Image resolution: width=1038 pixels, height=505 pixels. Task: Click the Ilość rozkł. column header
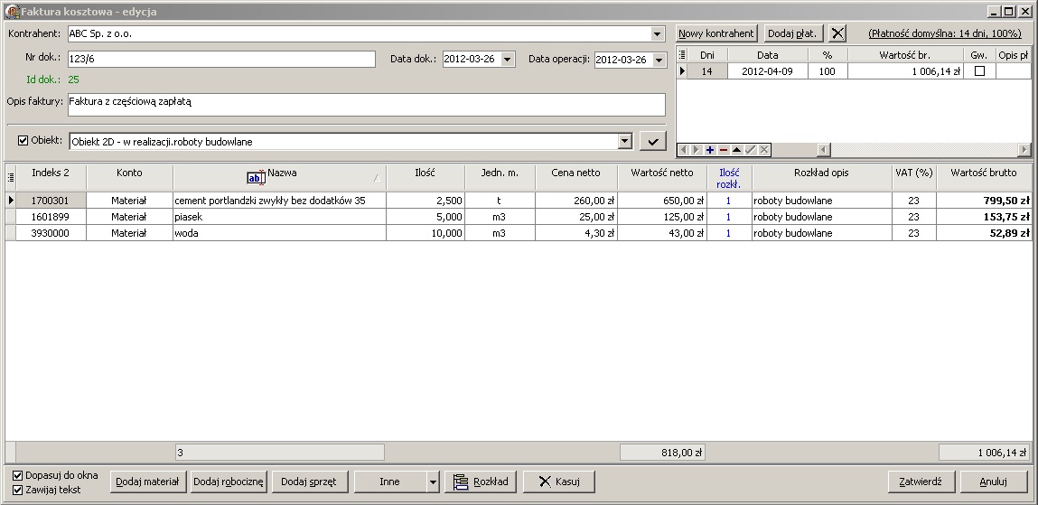pyautogui.click(x=729, y=177)
